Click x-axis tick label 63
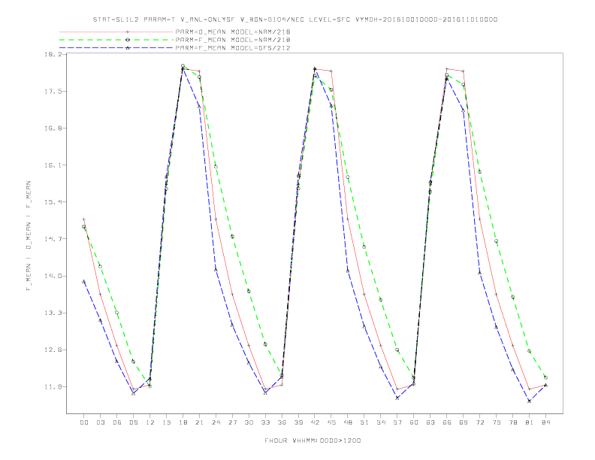Viewport: 595px width, 460px height. pyautogui.click(x=430, y=422)
